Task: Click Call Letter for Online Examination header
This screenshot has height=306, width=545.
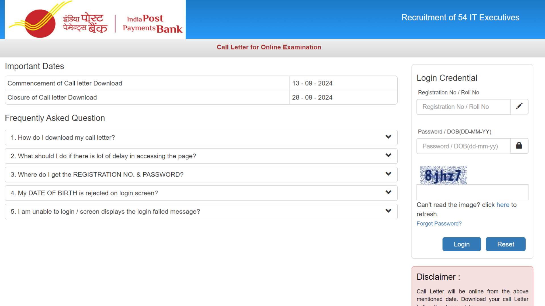Action: [x=269, y=47]
